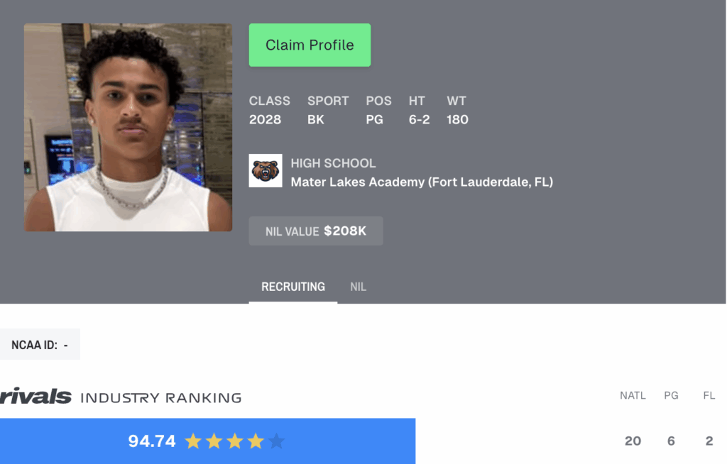The width and height of the screenshot is (727, 464).
Task: Click the first gold rating star
Action: [x=193, y=441]
